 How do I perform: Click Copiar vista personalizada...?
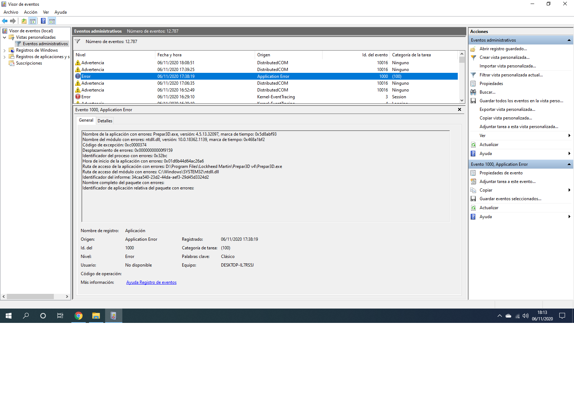(x=506, y=118)
